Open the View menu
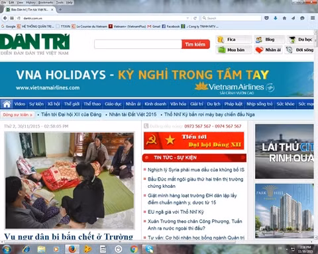This screenshot has width=318, height=254. (x=20, y=3)
